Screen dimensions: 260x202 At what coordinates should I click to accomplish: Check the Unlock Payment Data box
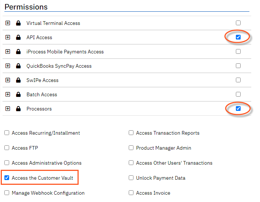click(131, 178)
